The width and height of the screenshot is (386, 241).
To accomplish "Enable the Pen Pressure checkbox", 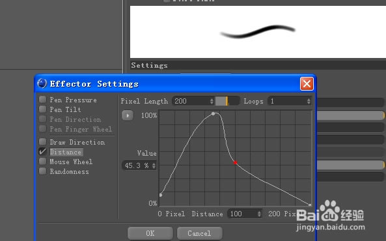I will click(42, 100).
